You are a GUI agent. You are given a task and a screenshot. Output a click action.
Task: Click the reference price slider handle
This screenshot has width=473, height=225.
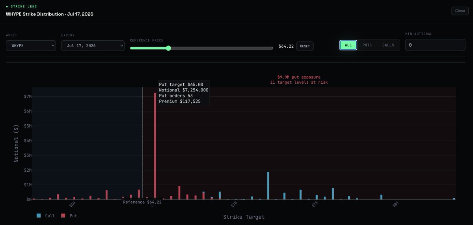point(168,48)
